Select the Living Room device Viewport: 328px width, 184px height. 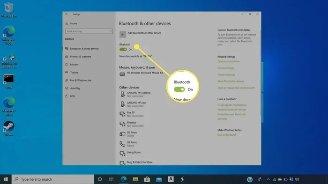[130, 154]
